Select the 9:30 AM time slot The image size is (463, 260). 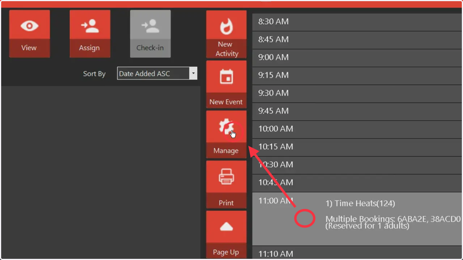[x=357, y=94]
